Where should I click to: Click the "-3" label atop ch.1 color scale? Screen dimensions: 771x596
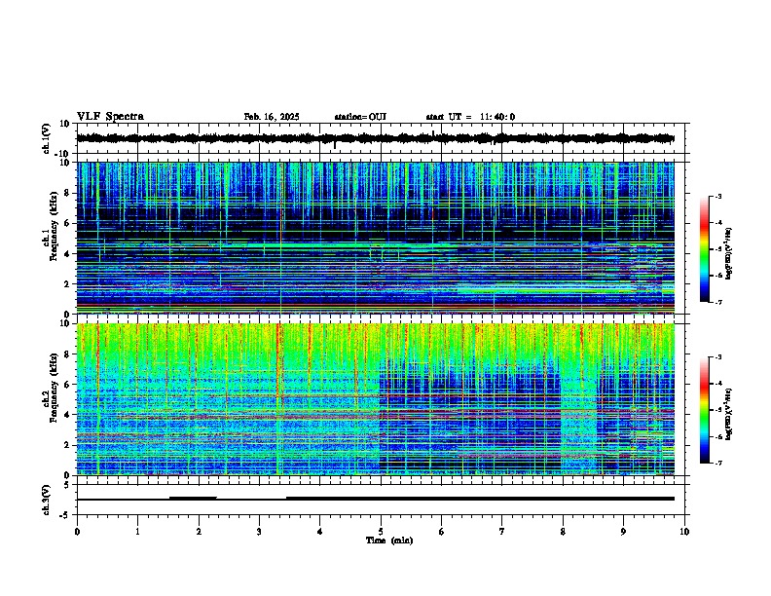click(x=717, y=197)
